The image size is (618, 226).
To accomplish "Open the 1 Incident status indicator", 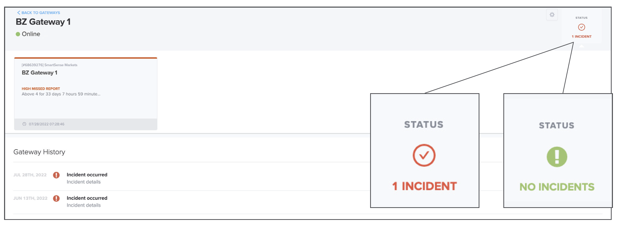I will pyautogui.click(x=582, y=37).
